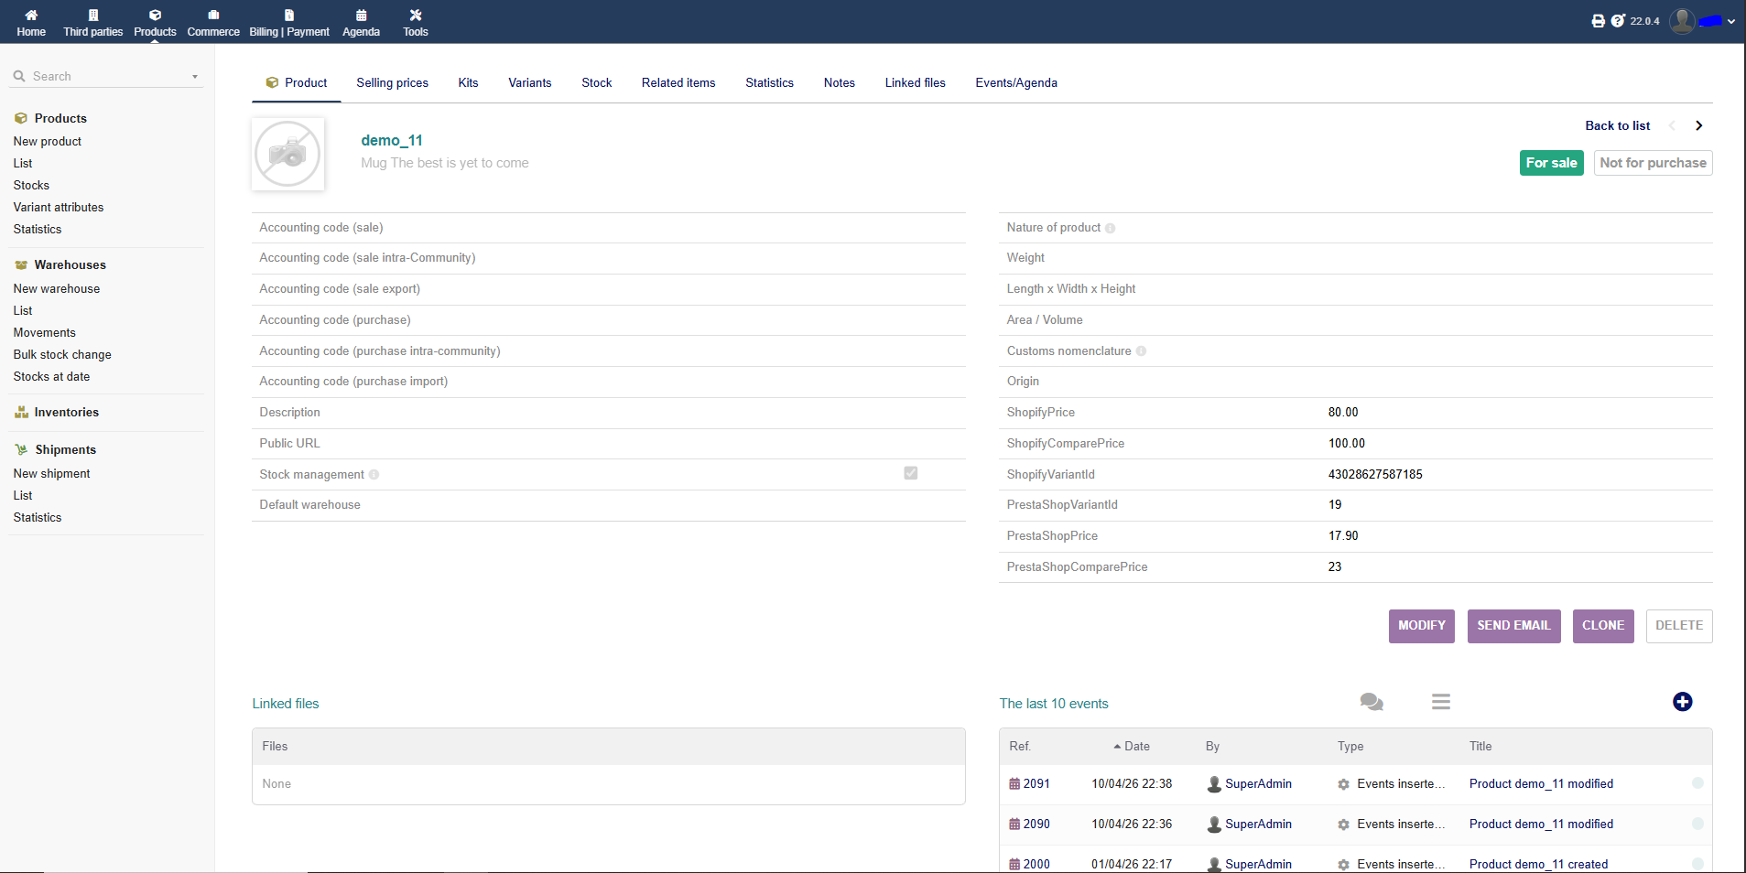Click the Warehouses icon in the sidebar

pyautogui.click(x=20, y=264)
